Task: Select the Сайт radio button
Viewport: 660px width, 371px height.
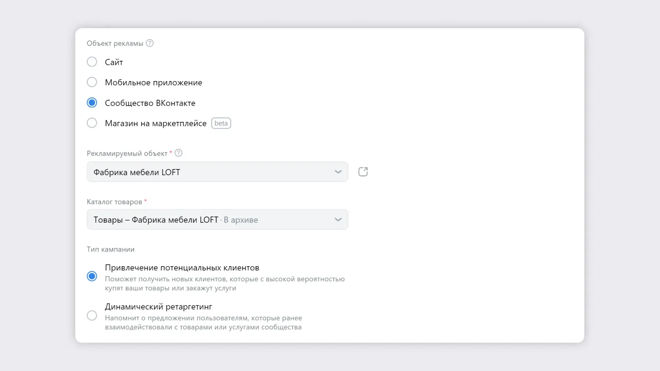Action: tap(92, 62)
